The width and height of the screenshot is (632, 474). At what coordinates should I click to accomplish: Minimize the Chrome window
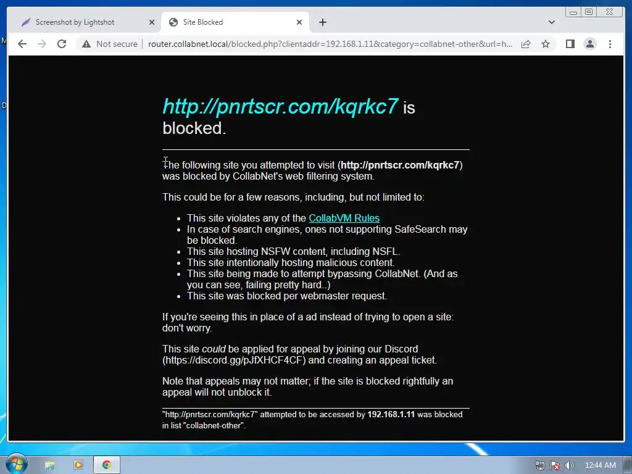573,12
